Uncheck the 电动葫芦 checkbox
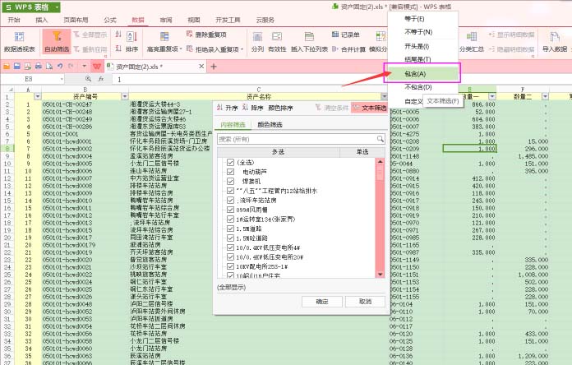The width and height of the screenshot is (572, 365). tap(231, 172)
